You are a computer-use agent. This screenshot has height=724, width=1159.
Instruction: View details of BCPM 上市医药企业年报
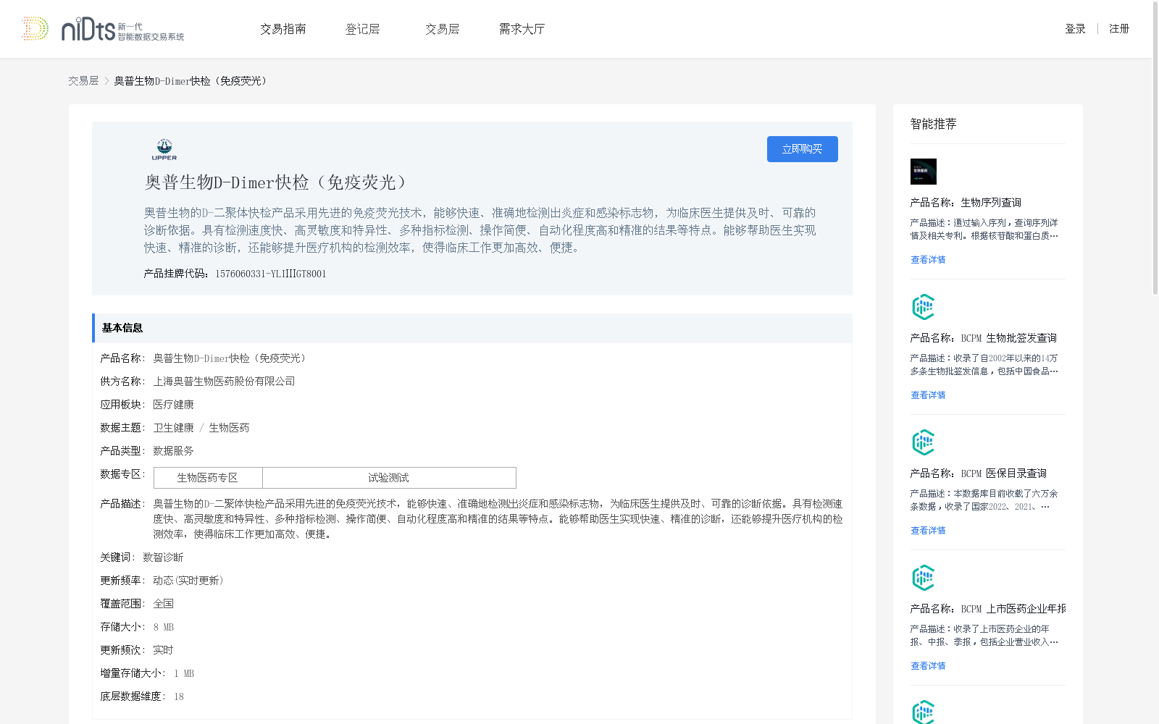point(928,666)
